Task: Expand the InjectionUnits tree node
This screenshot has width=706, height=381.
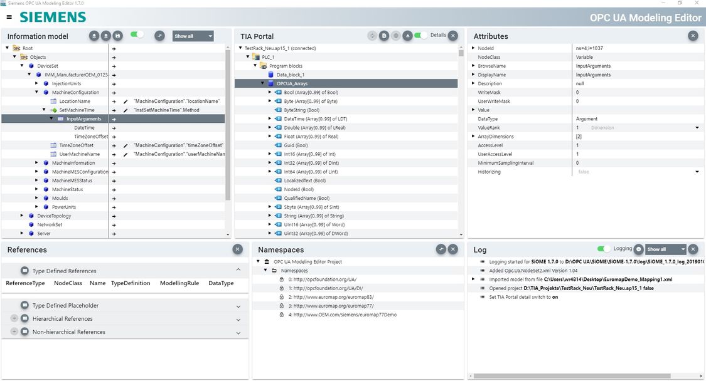Action: click(x=36, y=83)
